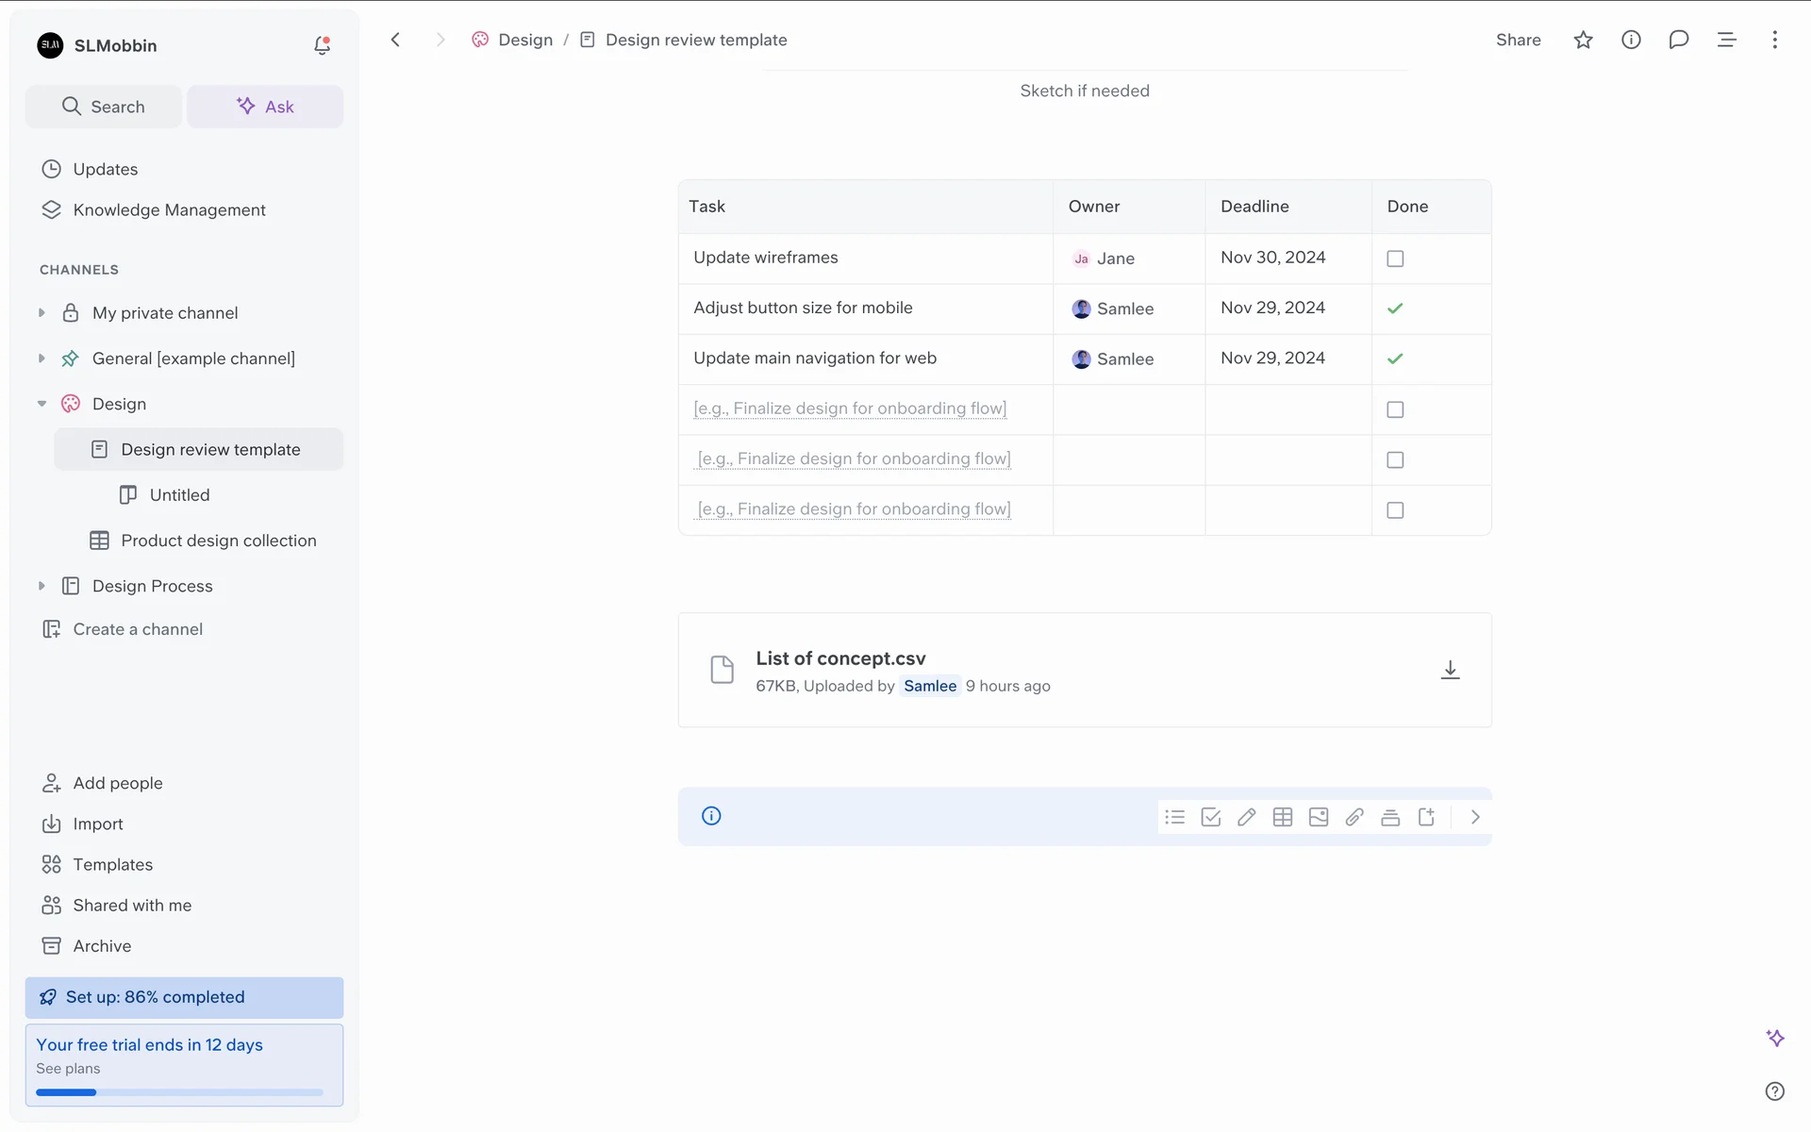1811x1132 pixels.
Task: Collapse the Design channel tree
Action: (42, 404)
